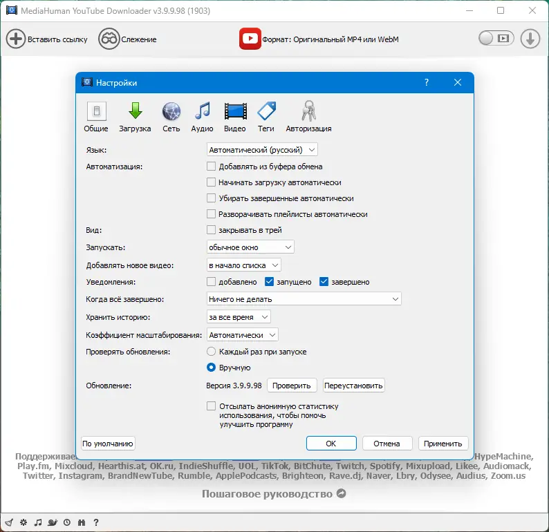Expand the Хранить историю dropdown
The height and width of the screenshot is (532, 549).
[239, 317]
